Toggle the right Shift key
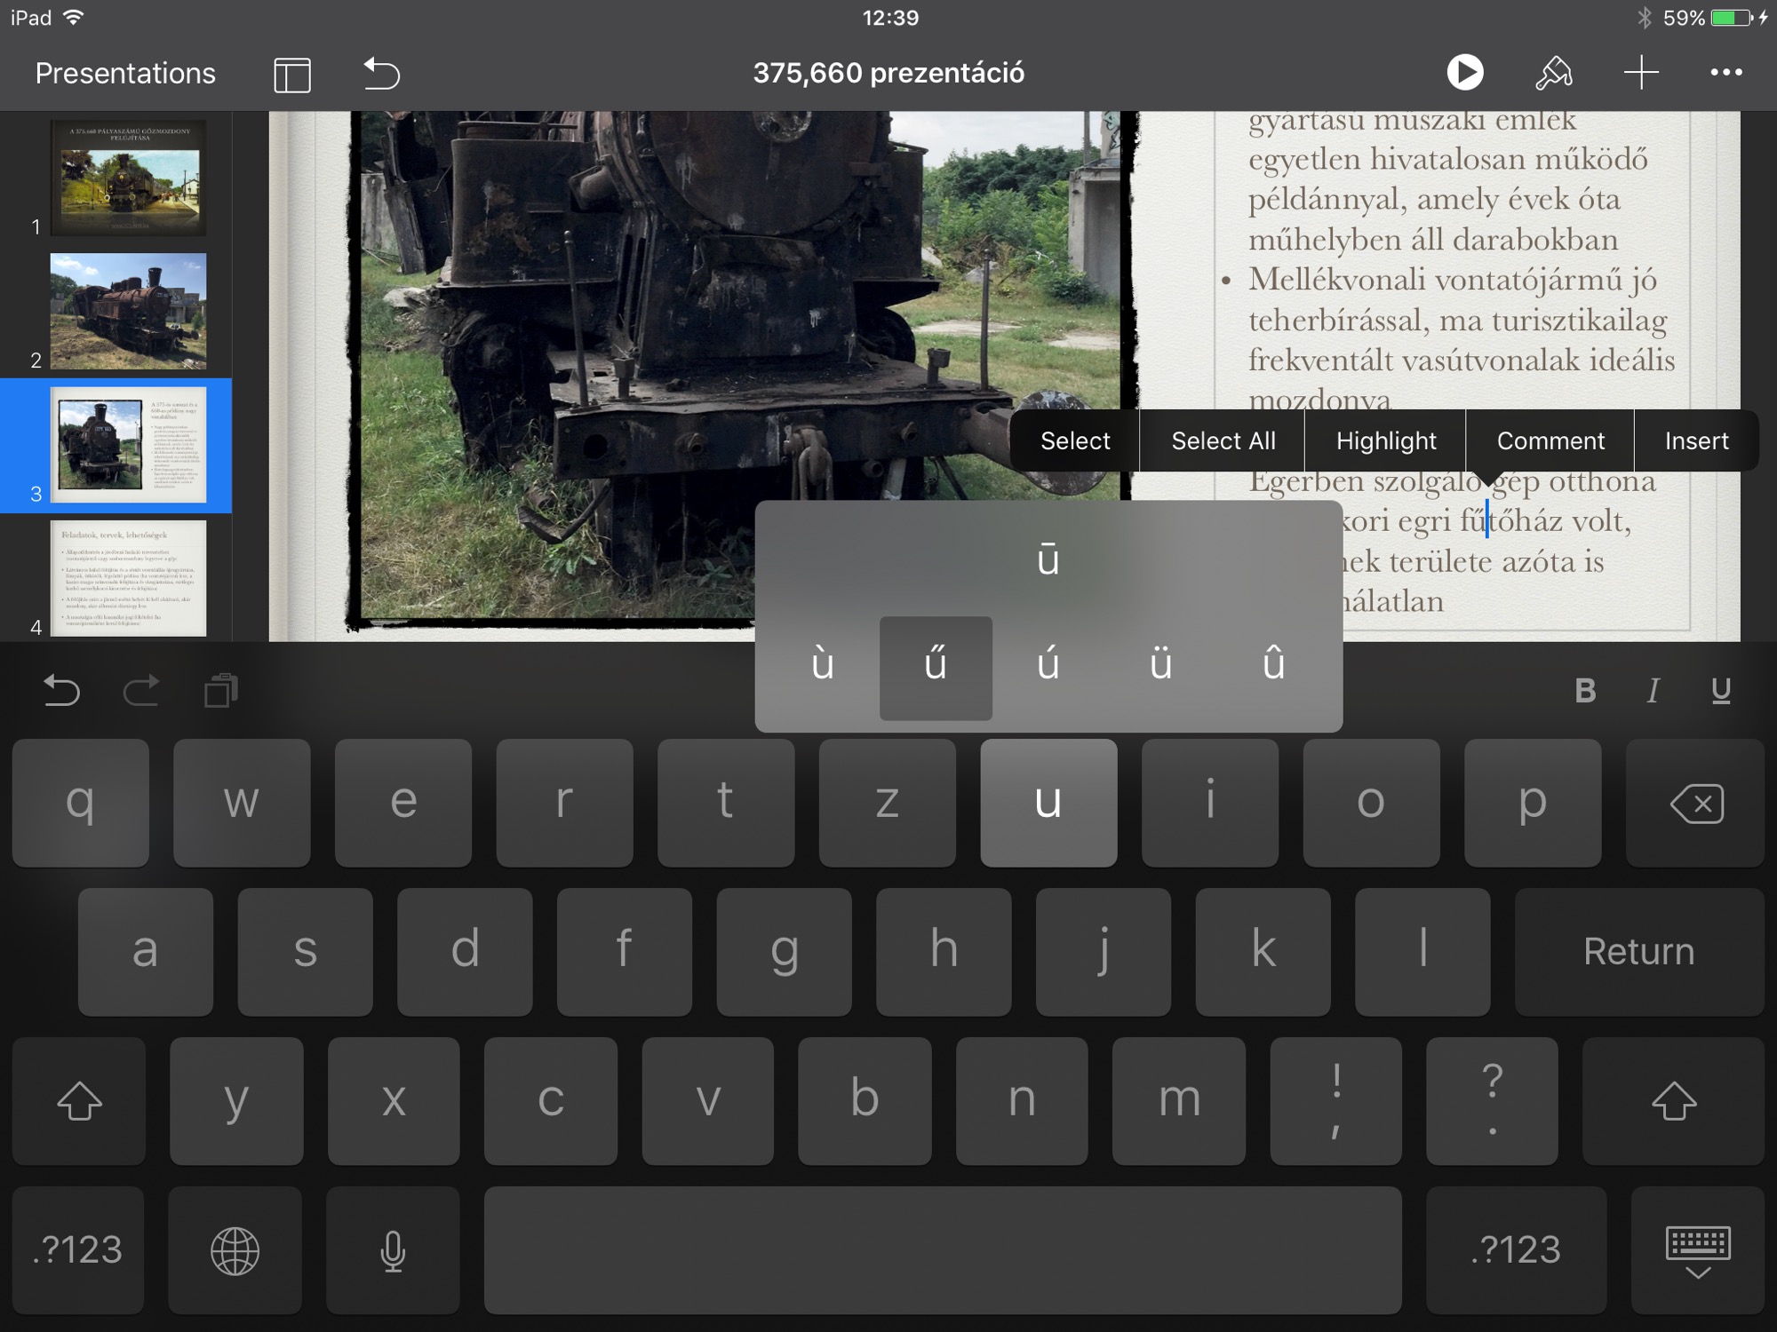Image resolution: width=1777 pixels, height=1332 pixels. [x=1674, y=1101]
